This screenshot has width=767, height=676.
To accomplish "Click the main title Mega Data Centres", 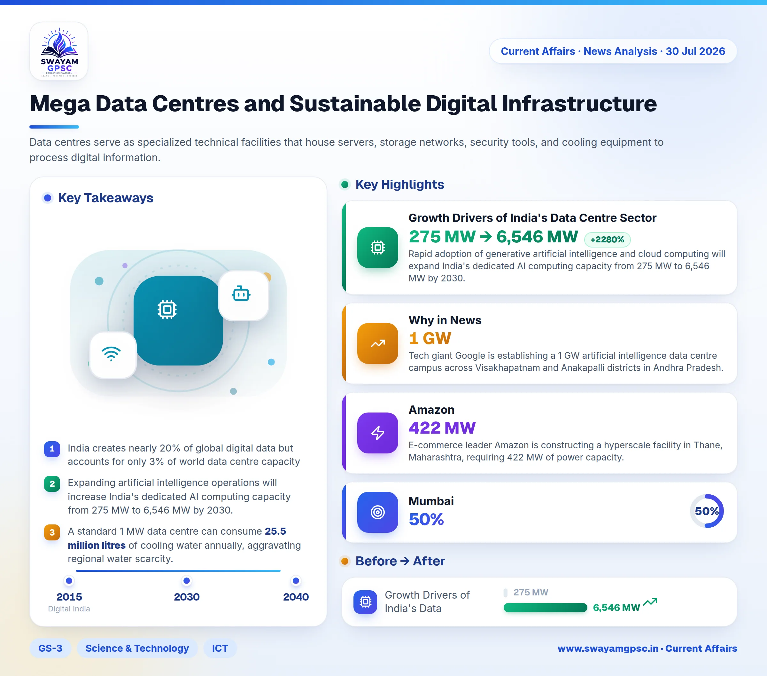I will [343, 104].
